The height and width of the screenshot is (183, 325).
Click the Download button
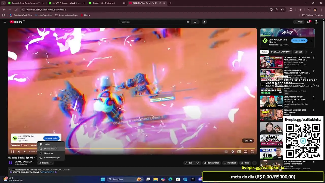coord(230,163)
